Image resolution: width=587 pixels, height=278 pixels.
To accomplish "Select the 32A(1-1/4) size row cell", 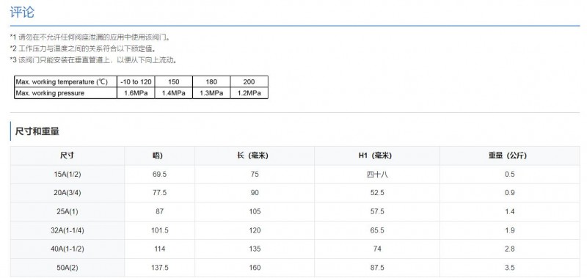I will coord(68,230).
